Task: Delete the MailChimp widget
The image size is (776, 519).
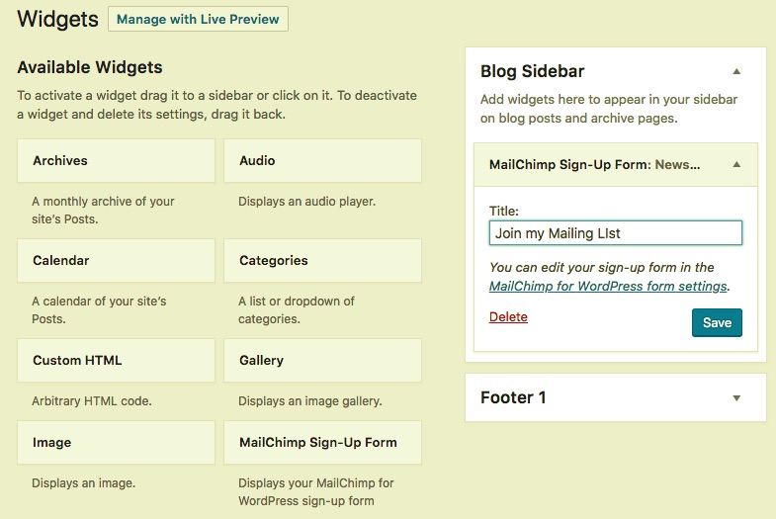Action: click(508, 316)
